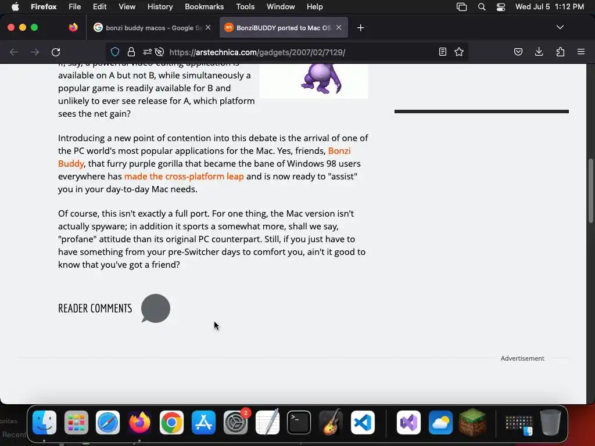Open the Trash from the Dock
Screen dimensions: 595x446
(x=551, y=423)
